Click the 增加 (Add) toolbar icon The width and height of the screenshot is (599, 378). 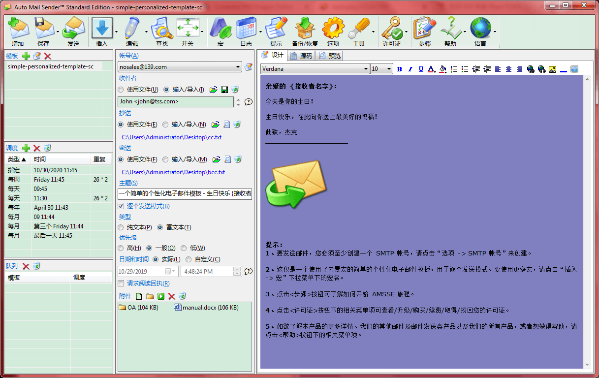(19, 28)
